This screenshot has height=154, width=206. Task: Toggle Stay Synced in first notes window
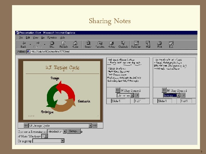(x=122, y=91)
